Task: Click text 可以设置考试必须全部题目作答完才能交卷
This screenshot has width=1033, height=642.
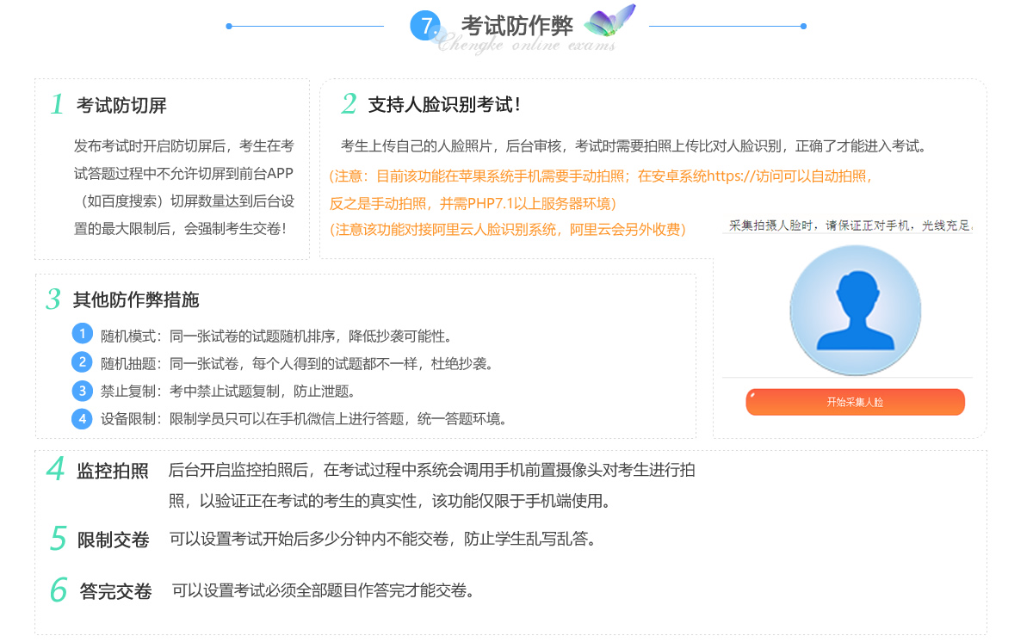Action: 324,590
